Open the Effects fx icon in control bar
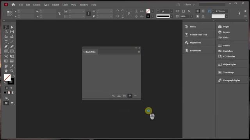The image size is (250, 140). pos(189,11)
